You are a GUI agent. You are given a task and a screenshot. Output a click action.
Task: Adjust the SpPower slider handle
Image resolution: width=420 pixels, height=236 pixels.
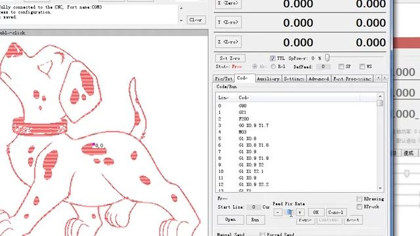327,58
